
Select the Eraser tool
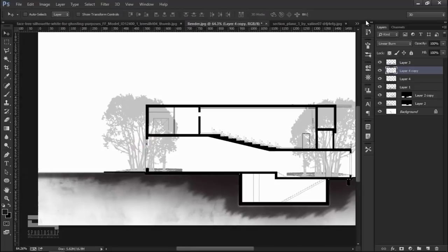[7, 120]
